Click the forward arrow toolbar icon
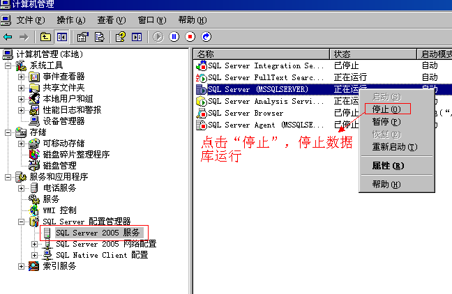 (24, 37)
